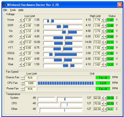This screenshot has height=117, width=124.
Task: Click the CPU Fan low limit spinner
Action: [x=23, y=83]
